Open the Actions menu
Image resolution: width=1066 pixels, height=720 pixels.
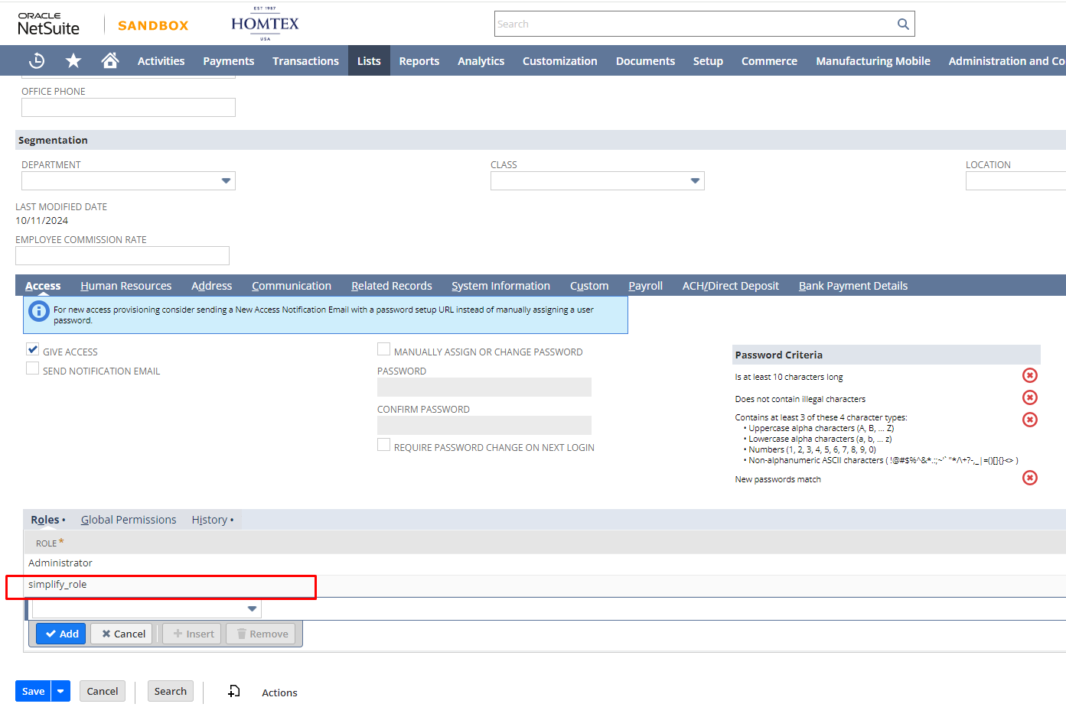279,692
